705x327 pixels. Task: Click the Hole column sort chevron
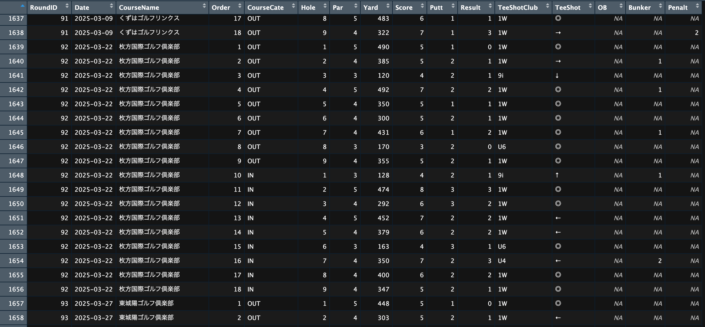(325, 5)
